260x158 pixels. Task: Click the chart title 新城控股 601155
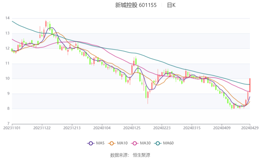(x=136, y=5)
